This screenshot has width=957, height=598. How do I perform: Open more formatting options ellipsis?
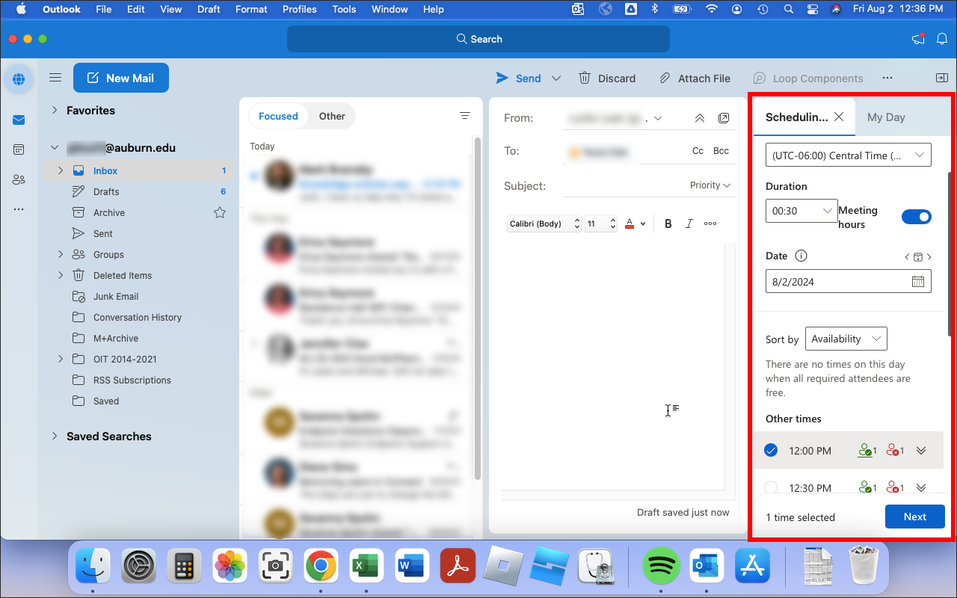point(710,224)
